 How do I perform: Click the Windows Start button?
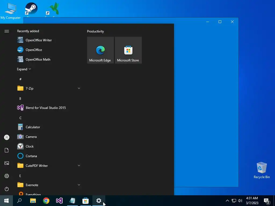tap(6, 201)
